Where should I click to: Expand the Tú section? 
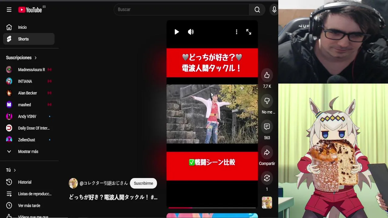tap(11, 170)
